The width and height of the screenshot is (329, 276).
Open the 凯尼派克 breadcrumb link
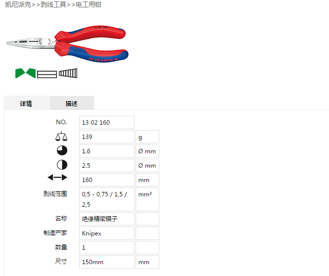pos(18,4)
